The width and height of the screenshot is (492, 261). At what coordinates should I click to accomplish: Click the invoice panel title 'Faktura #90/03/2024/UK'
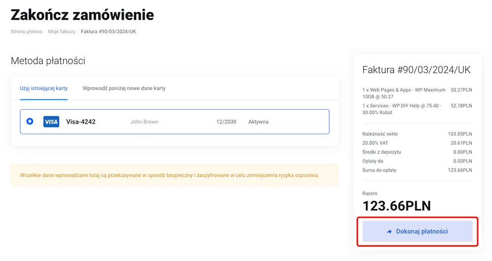pos(416,70)
